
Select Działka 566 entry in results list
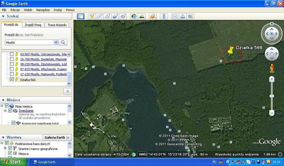(x=28, y=80)
